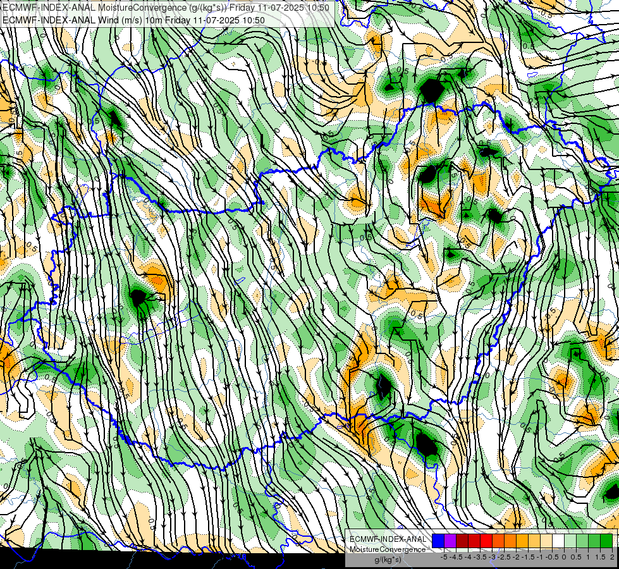Click the '-4.5' legend scale value
The width and height of the screenshot is (619, 569).
(456, 557)
